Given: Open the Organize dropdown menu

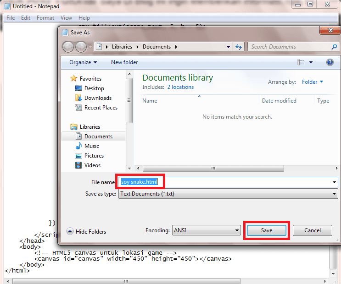Looking at the screenshot, I should 83,62.
